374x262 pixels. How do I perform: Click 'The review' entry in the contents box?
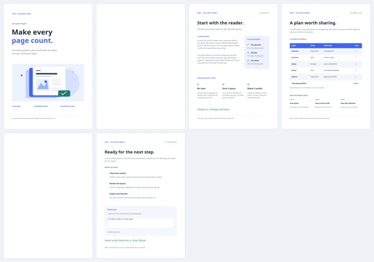click(254, 61)
